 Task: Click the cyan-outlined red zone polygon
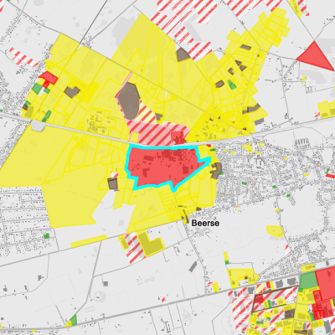(x=165, y=166)
